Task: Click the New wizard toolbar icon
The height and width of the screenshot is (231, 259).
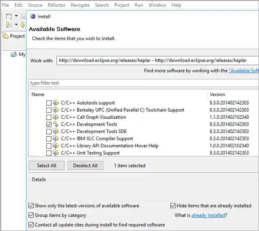Action: 9,16
